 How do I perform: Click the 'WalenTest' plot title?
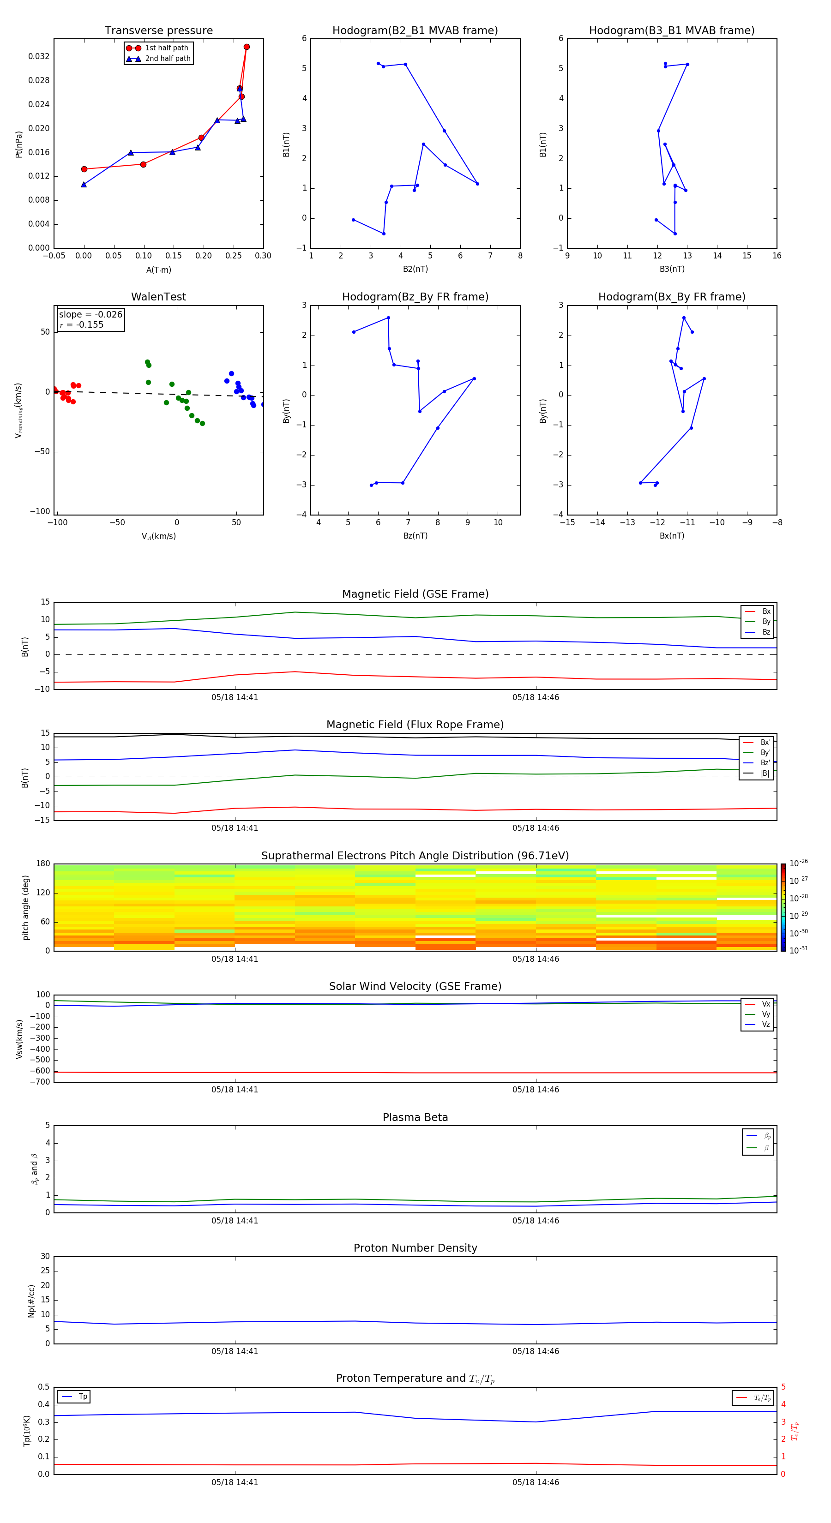(158, 297)
